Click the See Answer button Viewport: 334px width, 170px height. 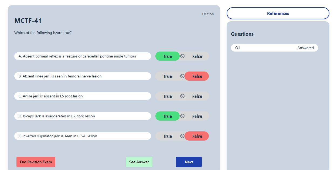pyautogui.click(x=139, y=162)
